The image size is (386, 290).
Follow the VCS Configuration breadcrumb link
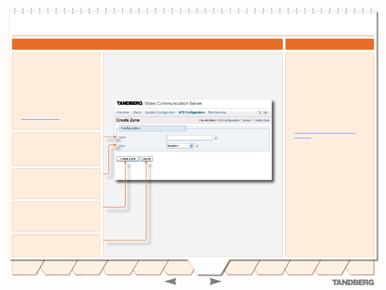(x=228, y=121)
